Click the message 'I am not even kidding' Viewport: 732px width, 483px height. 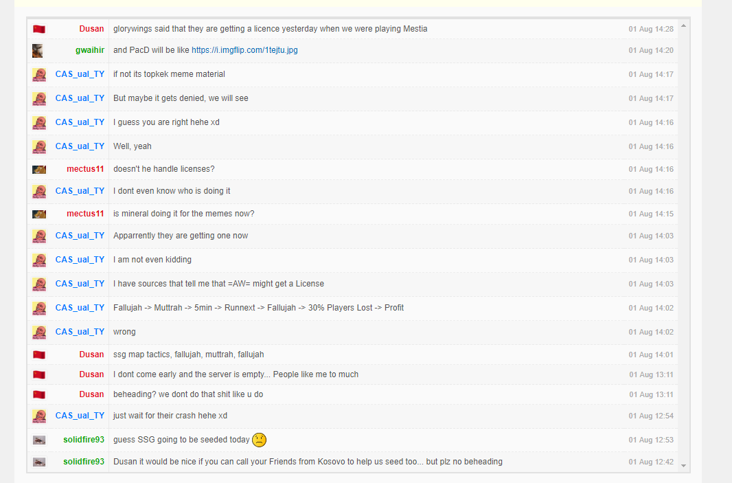(x=152, y=260)
